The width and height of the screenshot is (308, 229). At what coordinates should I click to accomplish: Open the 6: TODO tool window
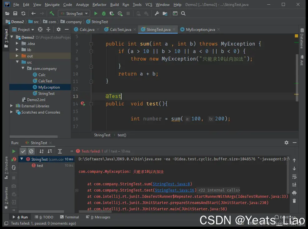tap(44, 217)
